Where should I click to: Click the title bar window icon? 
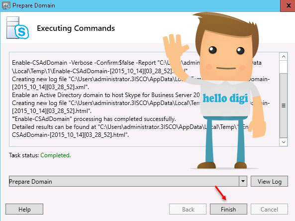[6, 5]
